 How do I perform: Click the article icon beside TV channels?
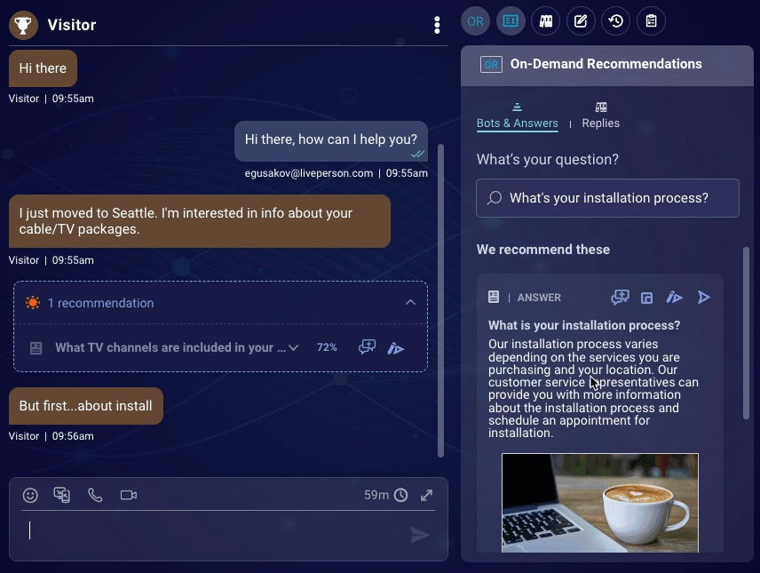click(x=36, y=348)
